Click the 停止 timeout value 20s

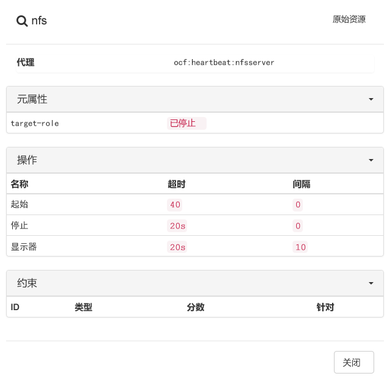177,226
